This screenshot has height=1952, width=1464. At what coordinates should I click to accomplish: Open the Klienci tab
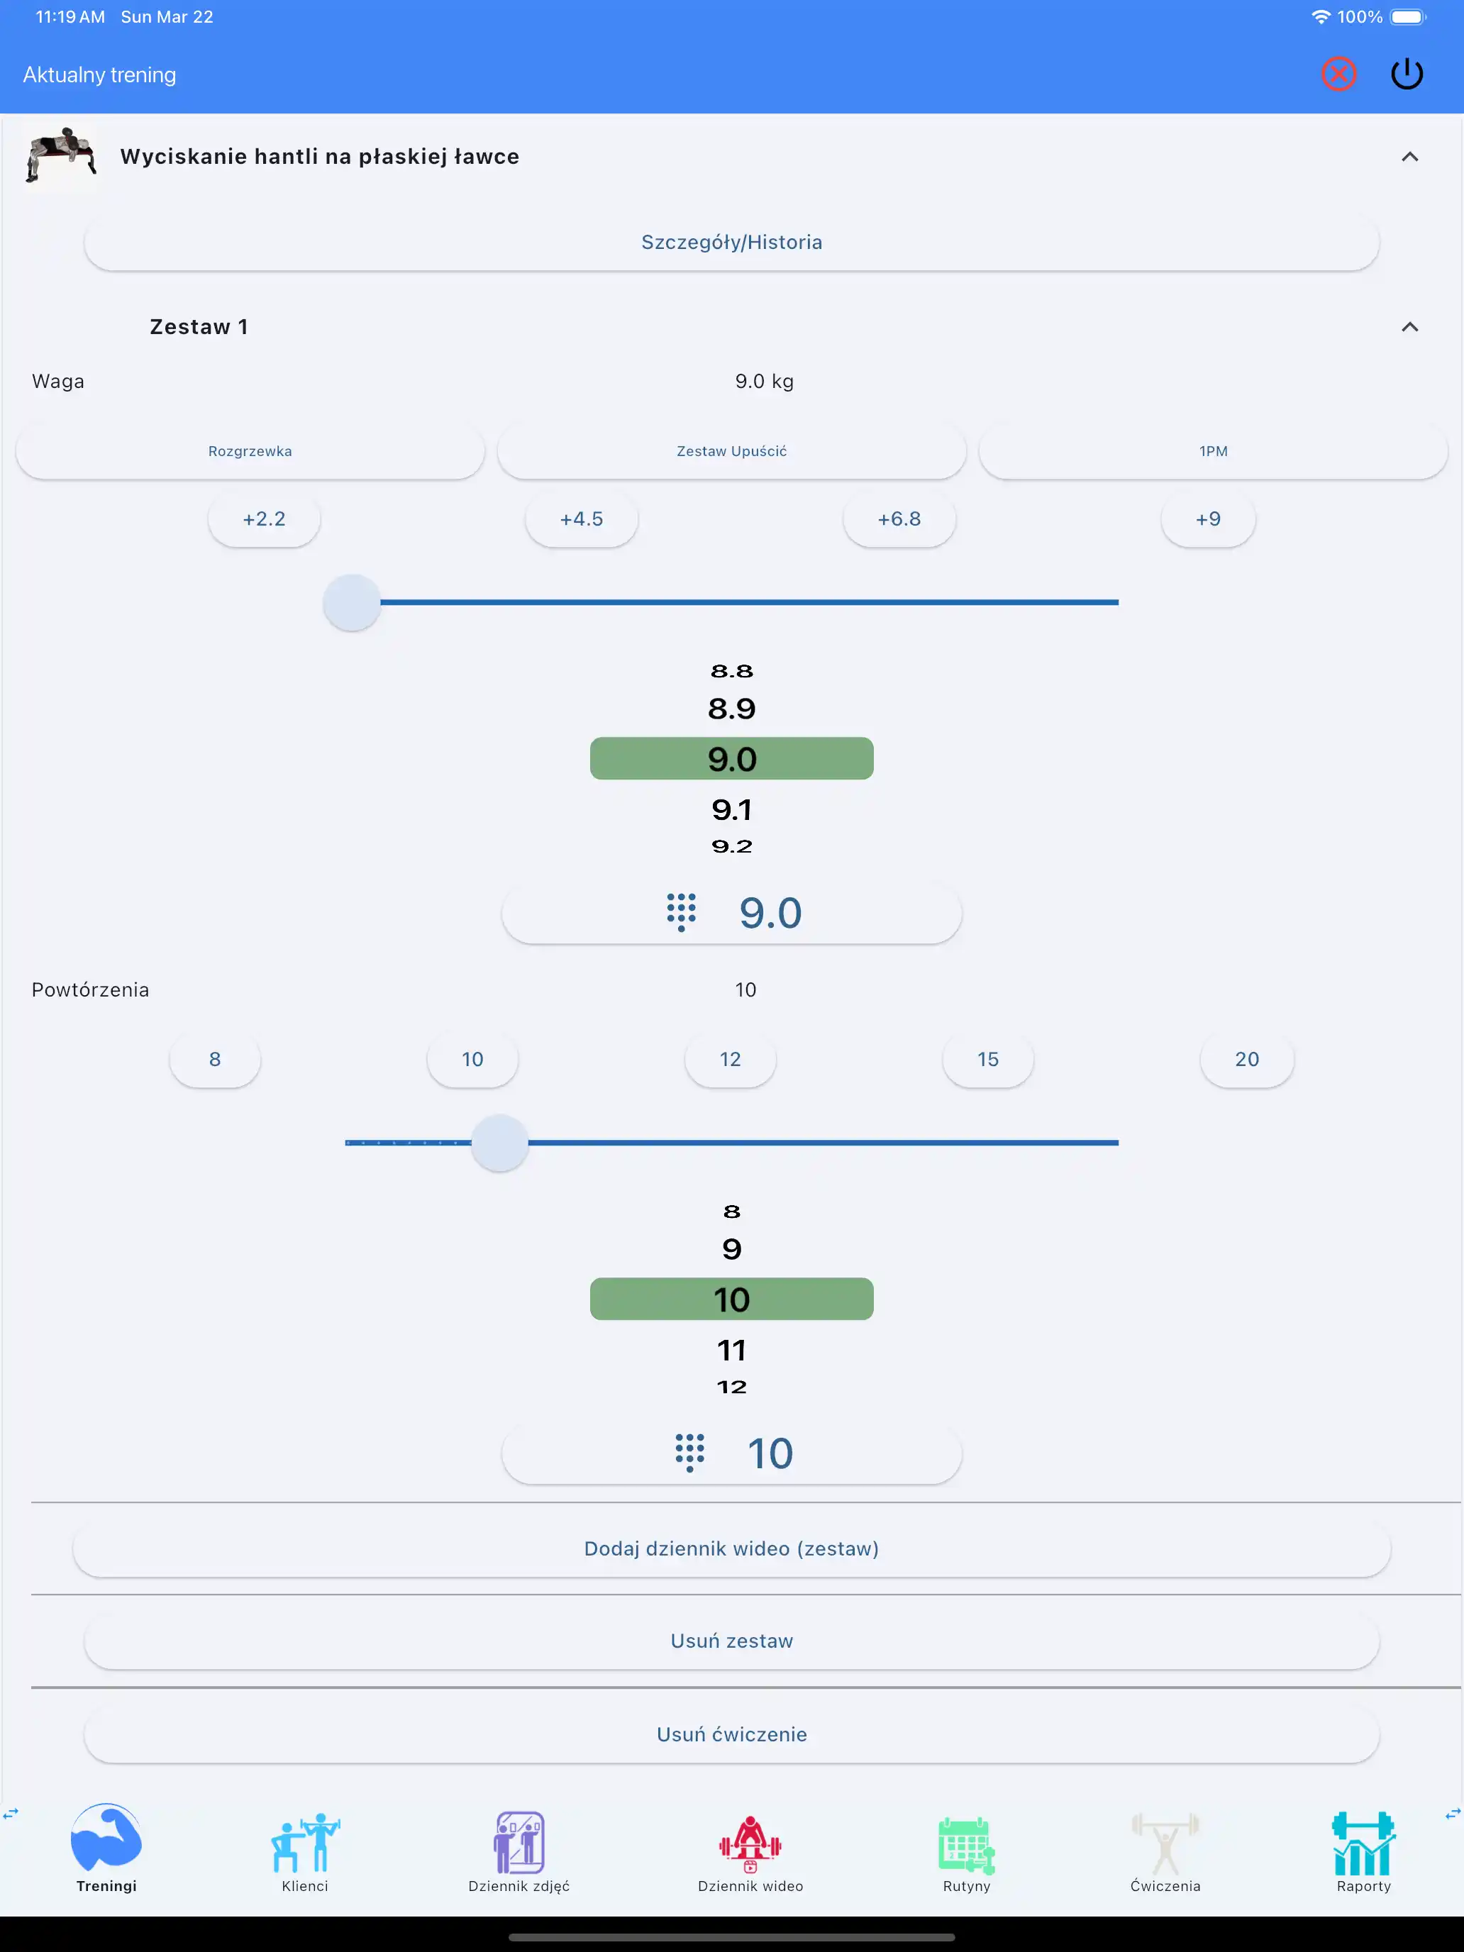304,1851
